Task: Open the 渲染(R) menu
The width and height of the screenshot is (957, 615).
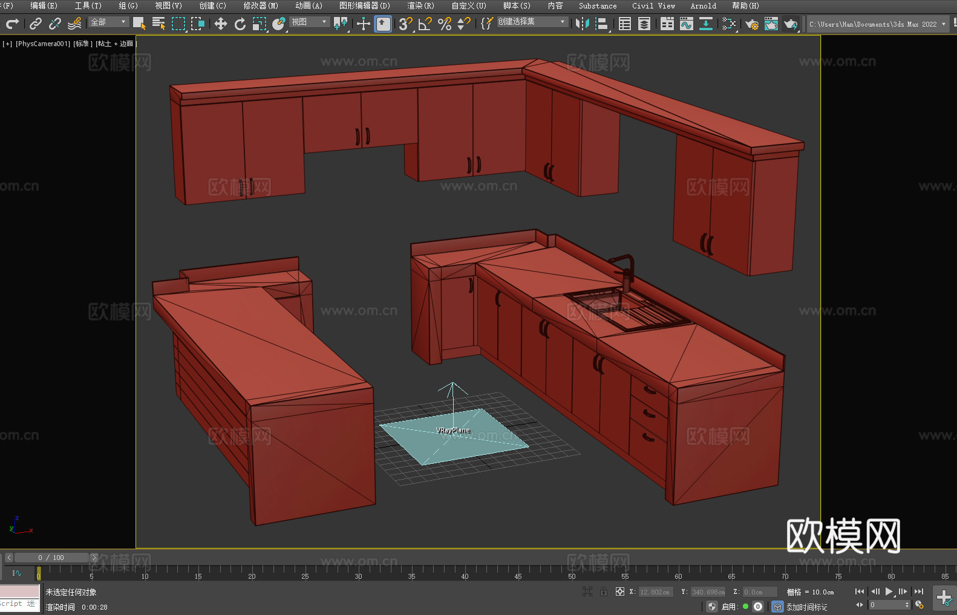Action: click(x=421, y=5)
